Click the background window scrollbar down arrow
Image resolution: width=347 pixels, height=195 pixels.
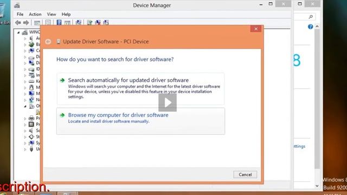pyautogui.click(x=317, y=186)
